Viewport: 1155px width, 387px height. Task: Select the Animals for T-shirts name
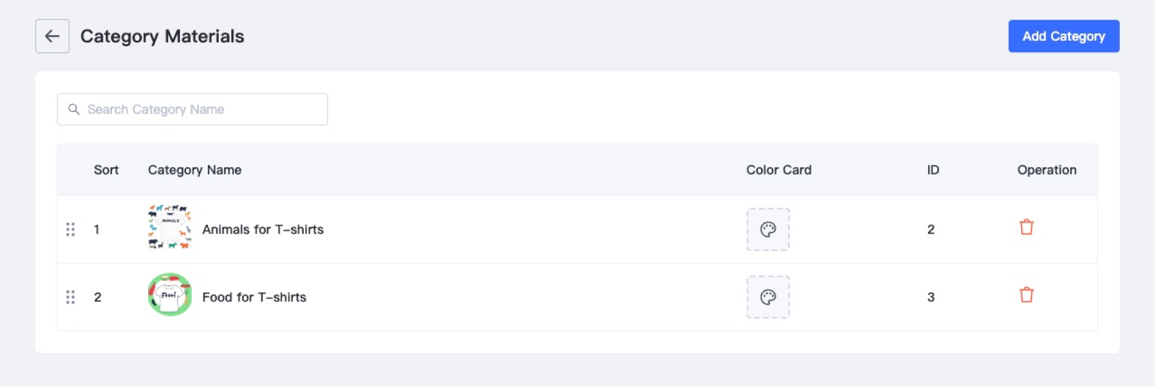point(263,229)
